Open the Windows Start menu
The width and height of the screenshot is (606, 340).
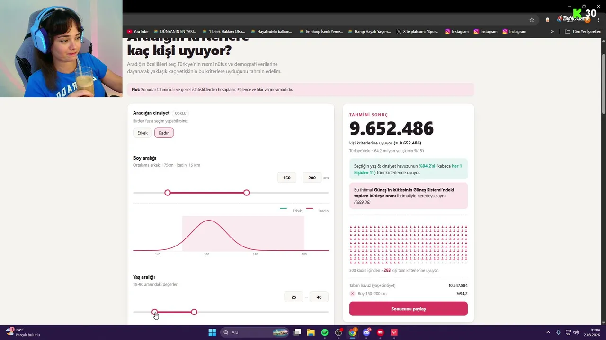pyautogui.click(x=212, y=332)
